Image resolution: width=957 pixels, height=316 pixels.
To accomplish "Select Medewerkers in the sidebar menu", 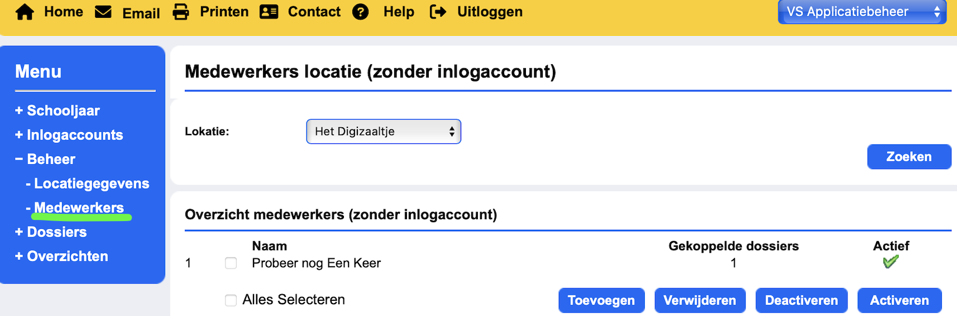I will pyautogui.click(x=79, y=208).
